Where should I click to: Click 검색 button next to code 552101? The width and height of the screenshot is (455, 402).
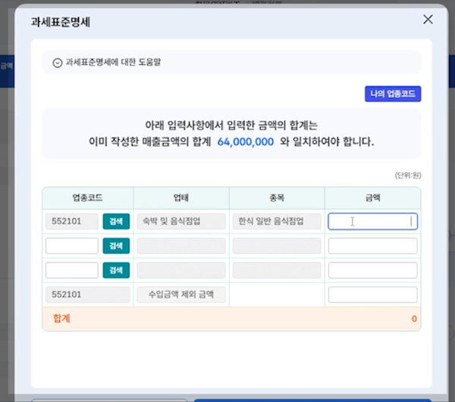point(116,222)
